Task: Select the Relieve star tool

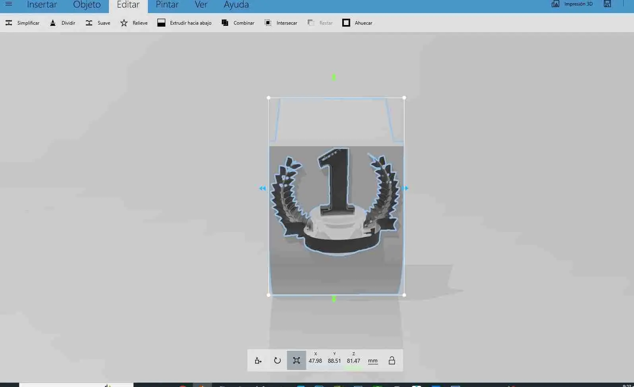Action: [134, 23]
